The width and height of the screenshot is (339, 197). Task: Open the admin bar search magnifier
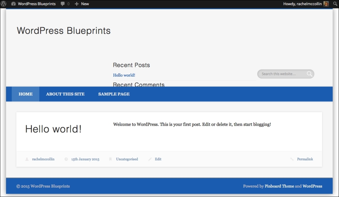point(335,4)
